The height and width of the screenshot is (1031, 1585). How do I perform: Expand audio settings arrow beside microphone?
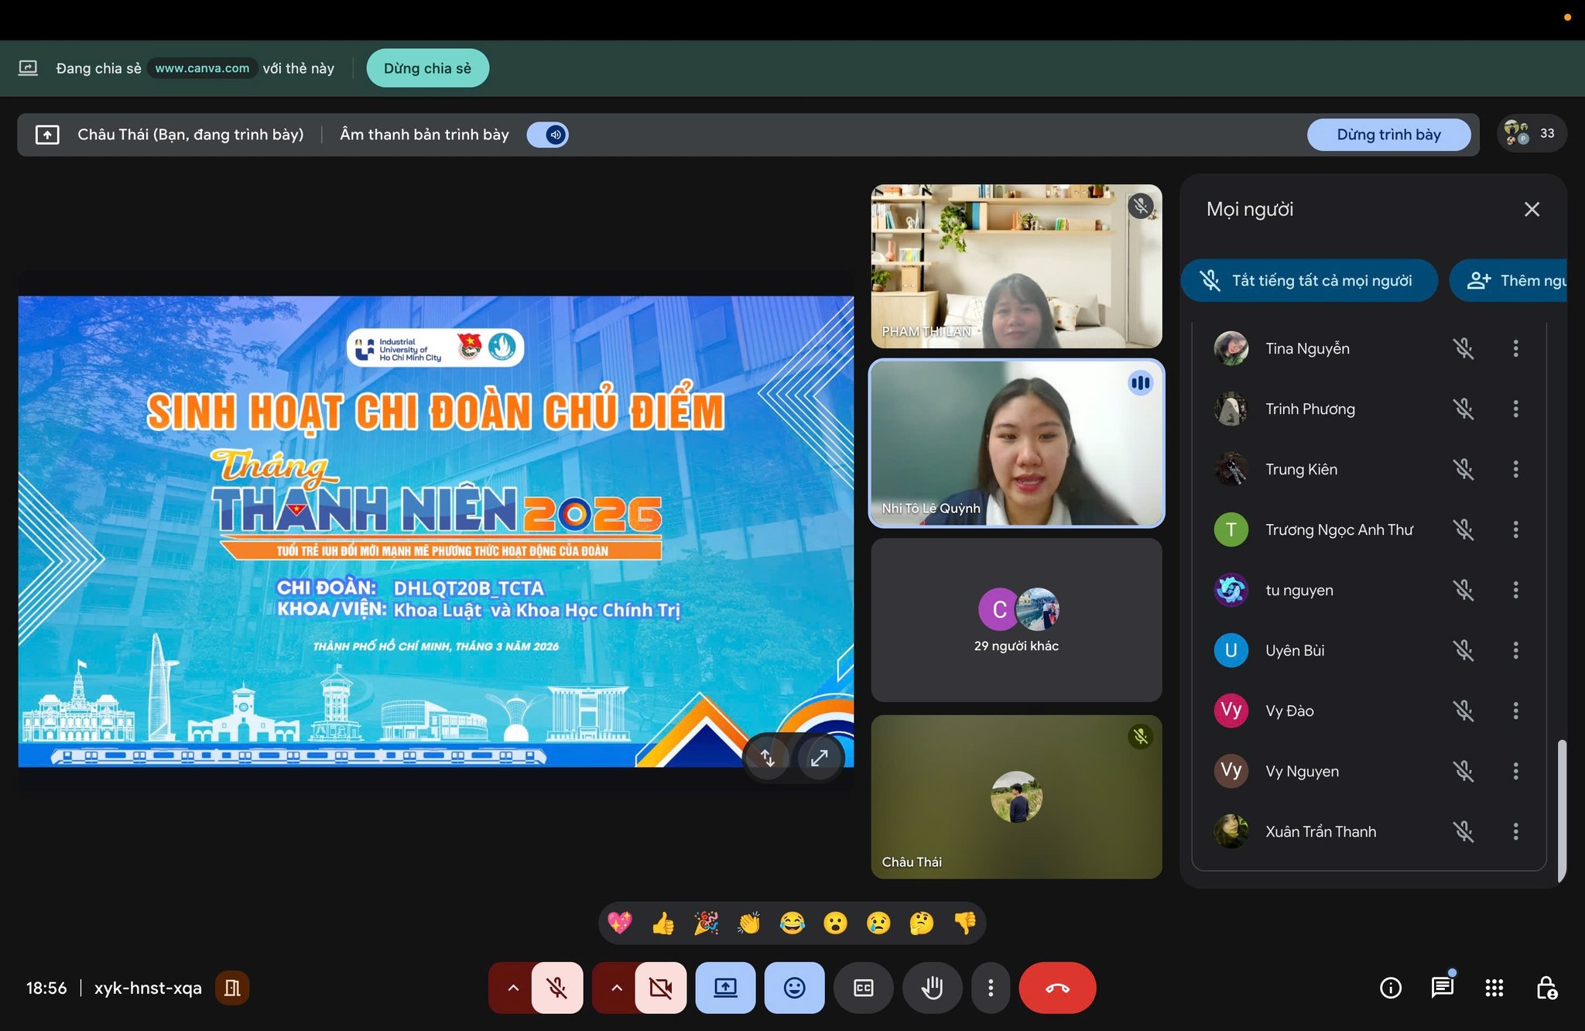(512, 988)
